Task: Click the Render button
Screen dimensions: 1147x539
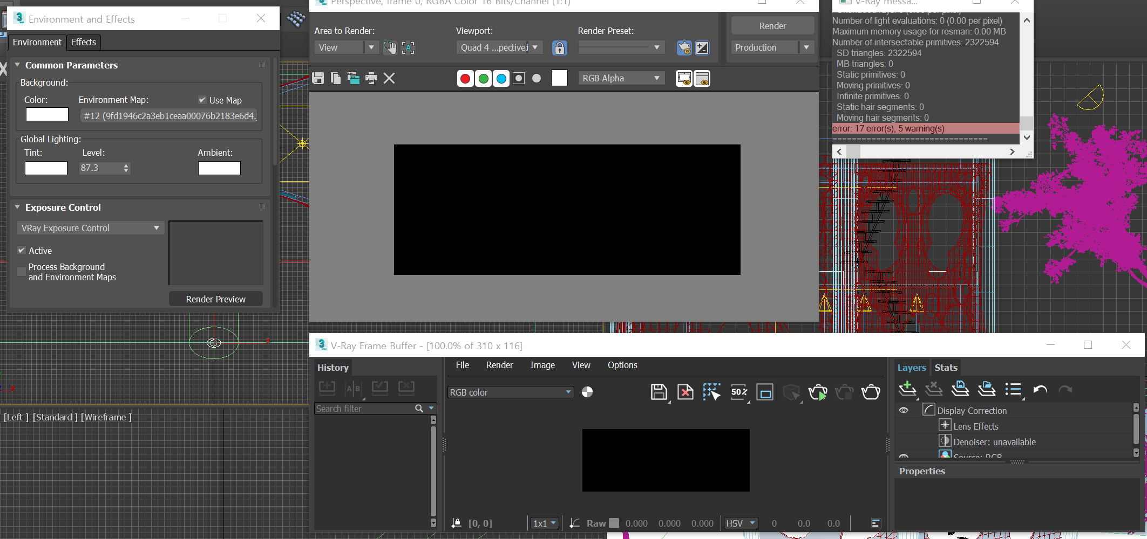Action: [772, 26]
